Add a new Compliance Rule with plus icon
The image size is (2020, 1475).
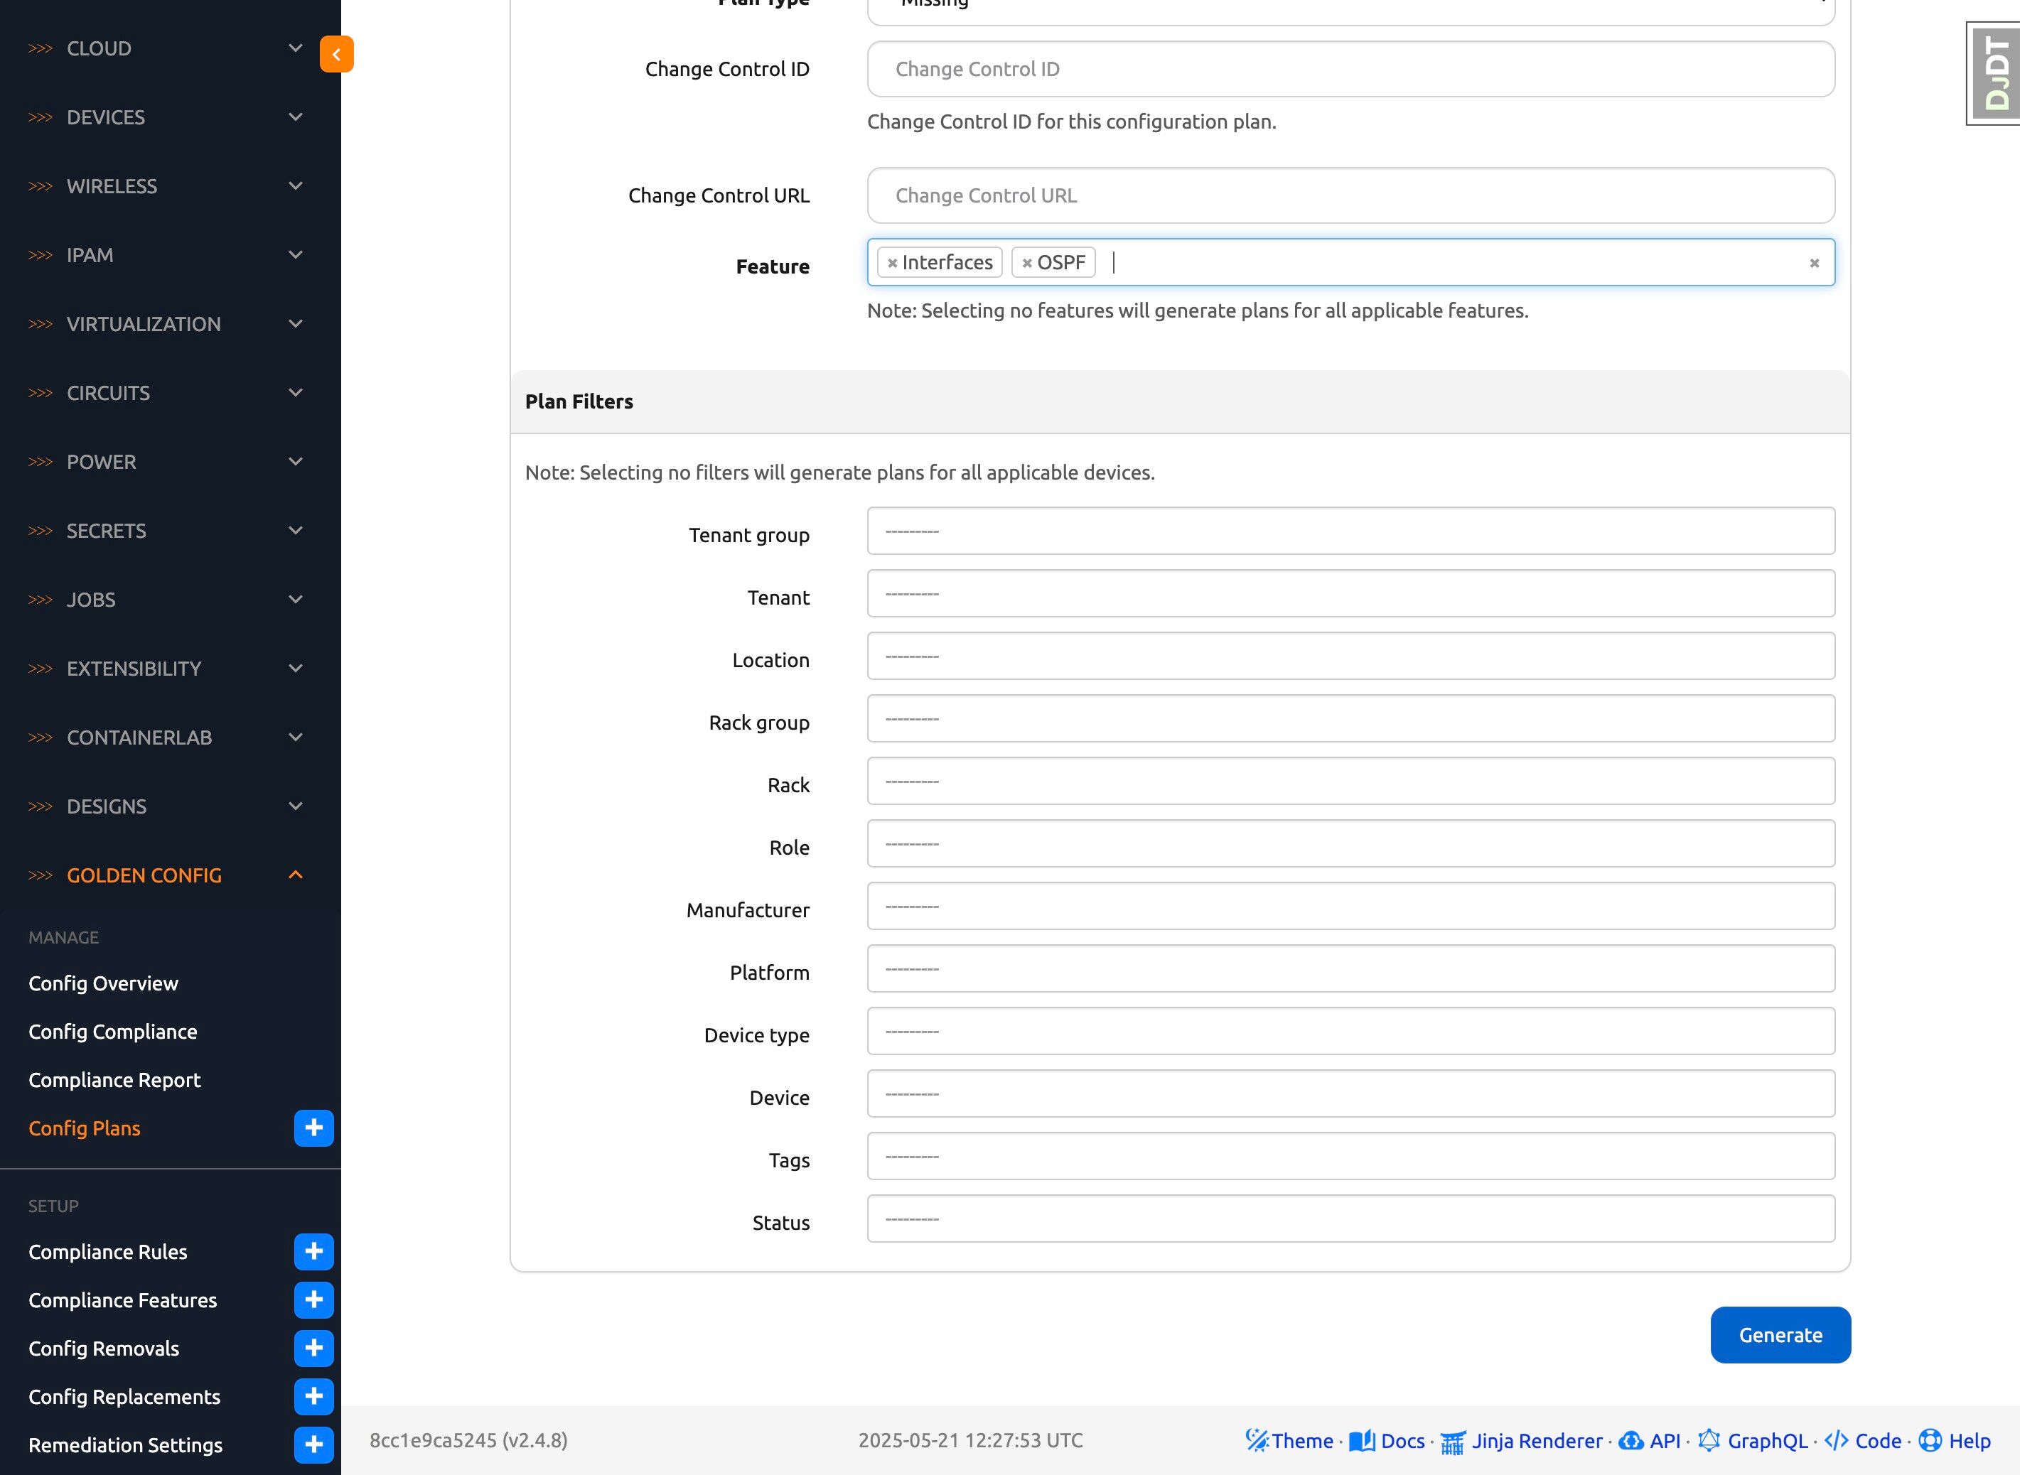313,1251
